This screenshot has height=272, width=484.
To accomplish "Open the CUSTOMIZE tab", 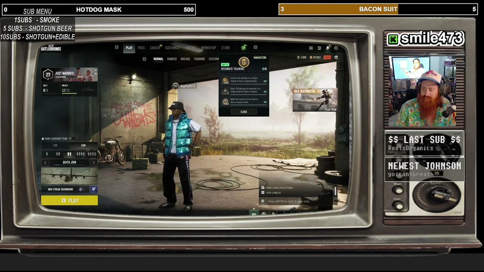I will coord(172,48).
